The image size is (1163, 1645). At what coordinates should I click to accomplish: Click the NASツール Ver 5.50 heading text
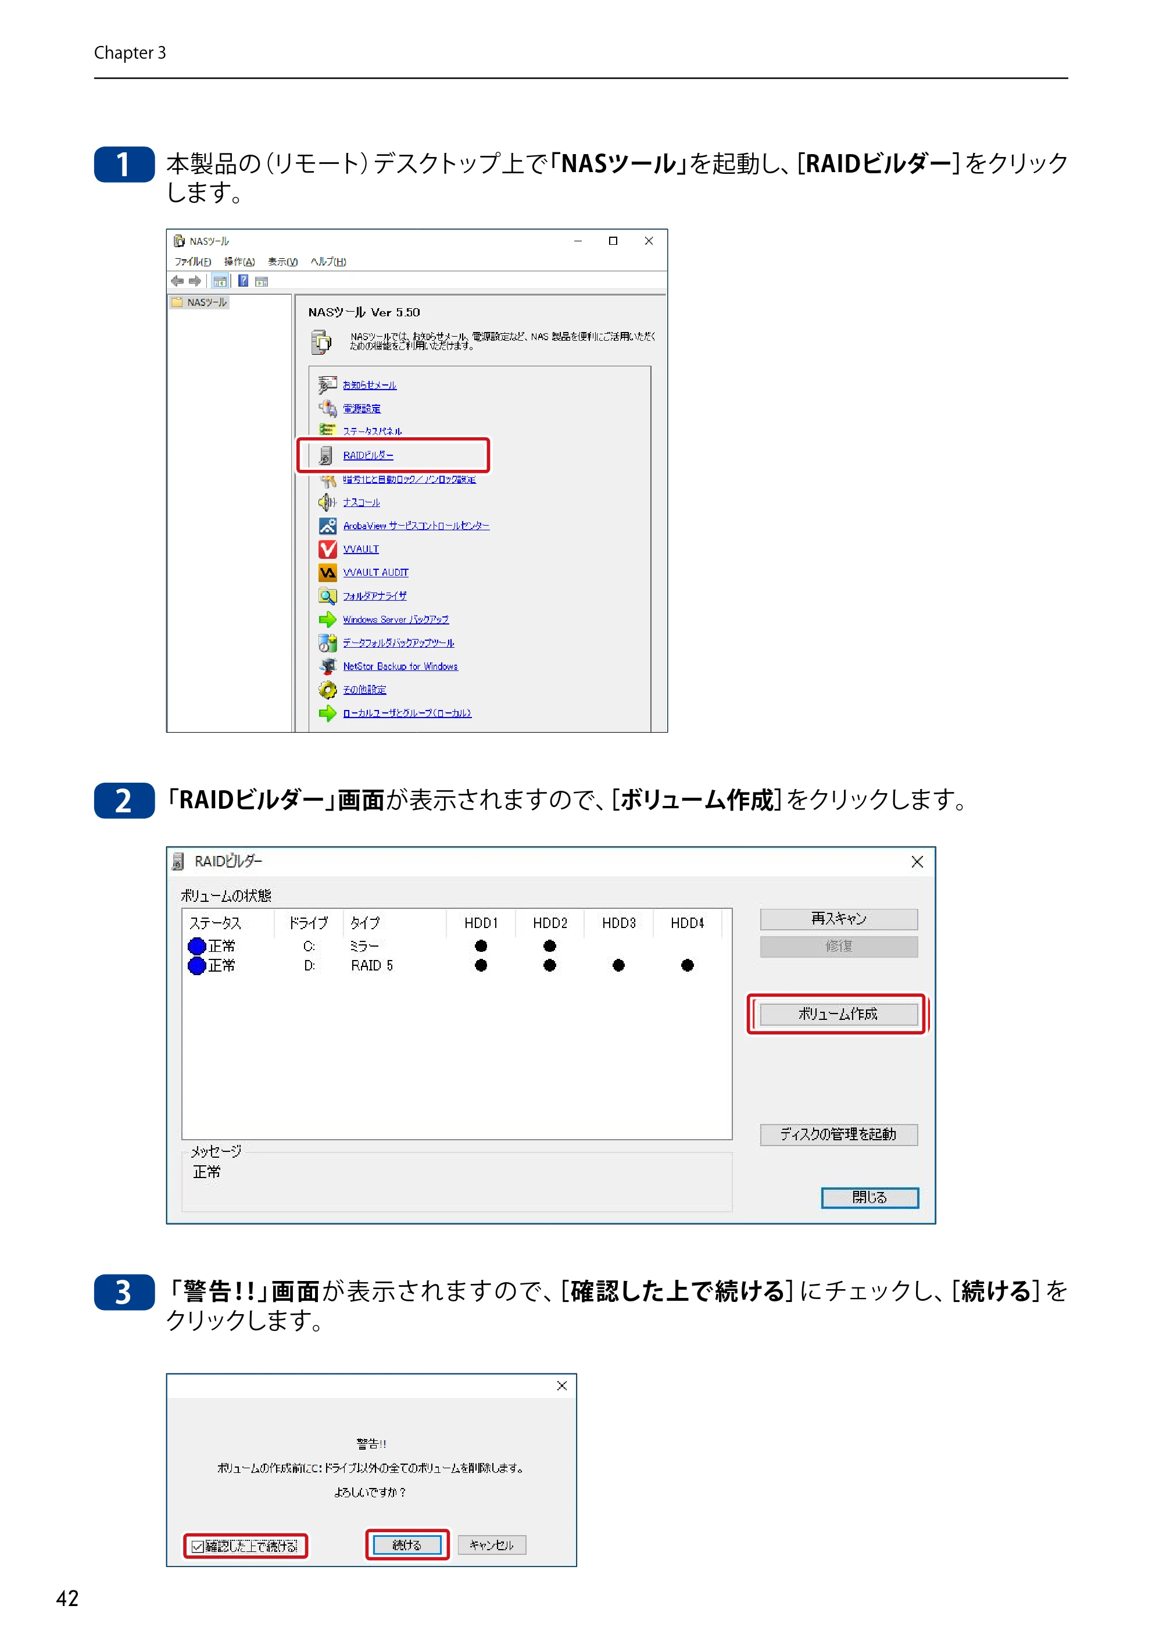coord(364,312)
